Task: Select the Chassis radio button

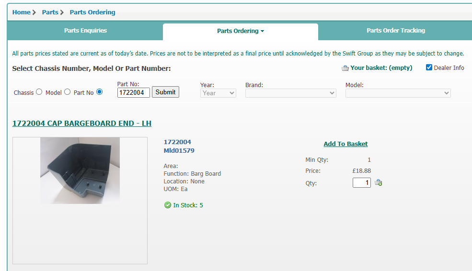Action: pyautogui.click(x=39, y=92)
